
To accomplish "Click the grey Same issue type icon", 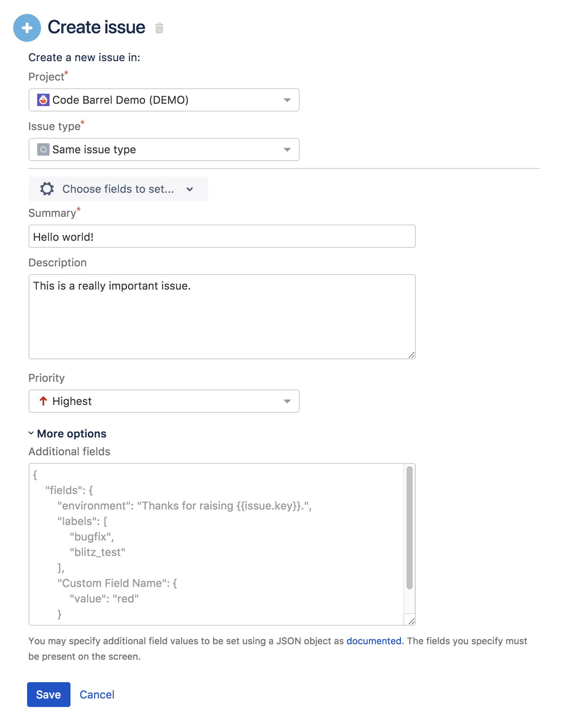I will click(x=43, y=149).
